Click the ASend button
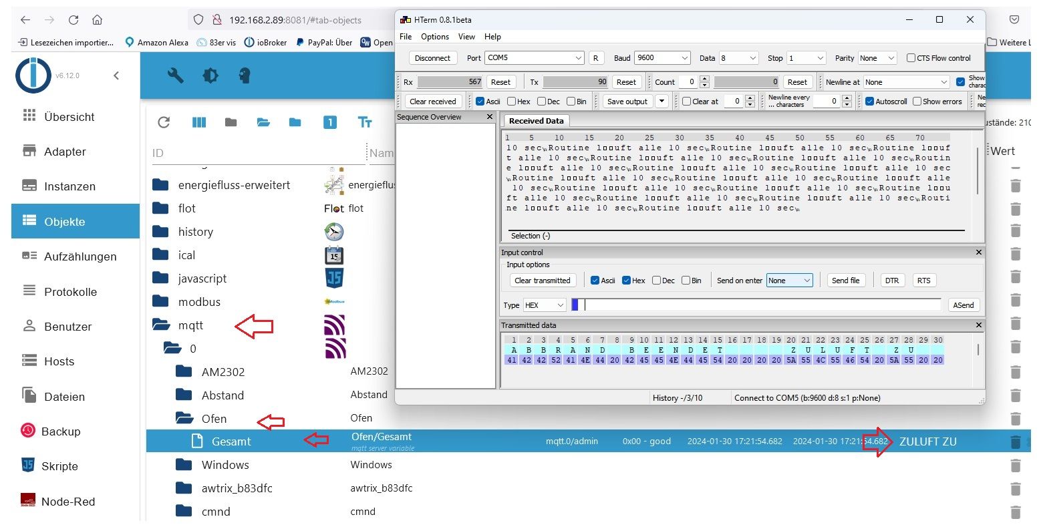This screenshot has width=1039, height=531. [x=963, y=305]
